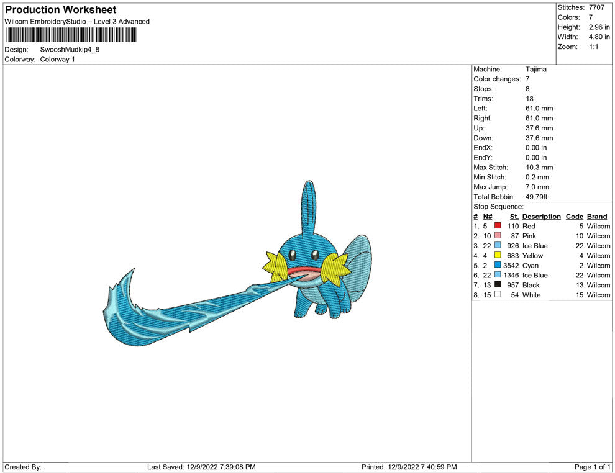Image resolution: width=615 pixels, height=473 pixels.
Task: Click the N# column header
Action: coord(488,217)
